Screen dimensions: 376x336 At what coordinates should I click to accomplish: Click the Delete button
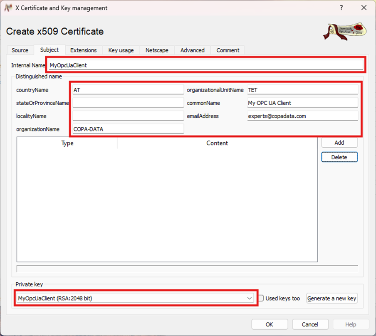coord(339,157)
